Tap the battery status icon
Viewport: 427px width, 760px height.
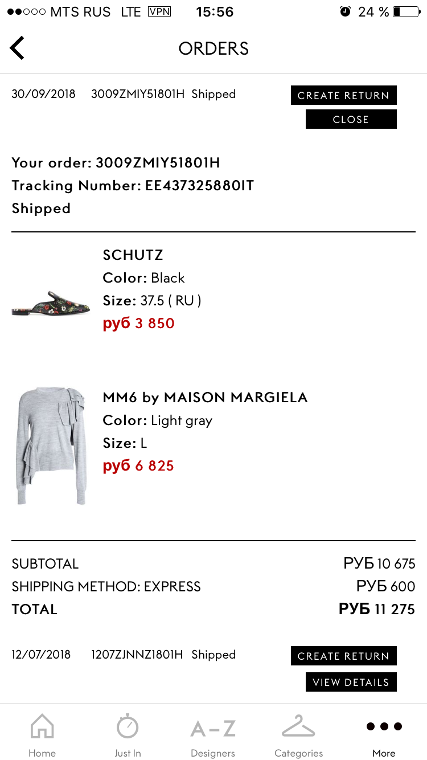(x=406, y=11)
